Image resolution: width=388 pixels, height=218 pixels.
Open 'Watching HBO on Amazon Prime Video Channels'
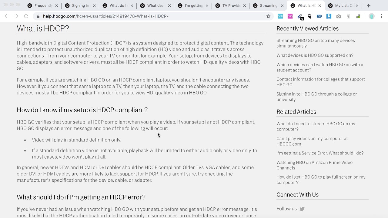(315, 165)
